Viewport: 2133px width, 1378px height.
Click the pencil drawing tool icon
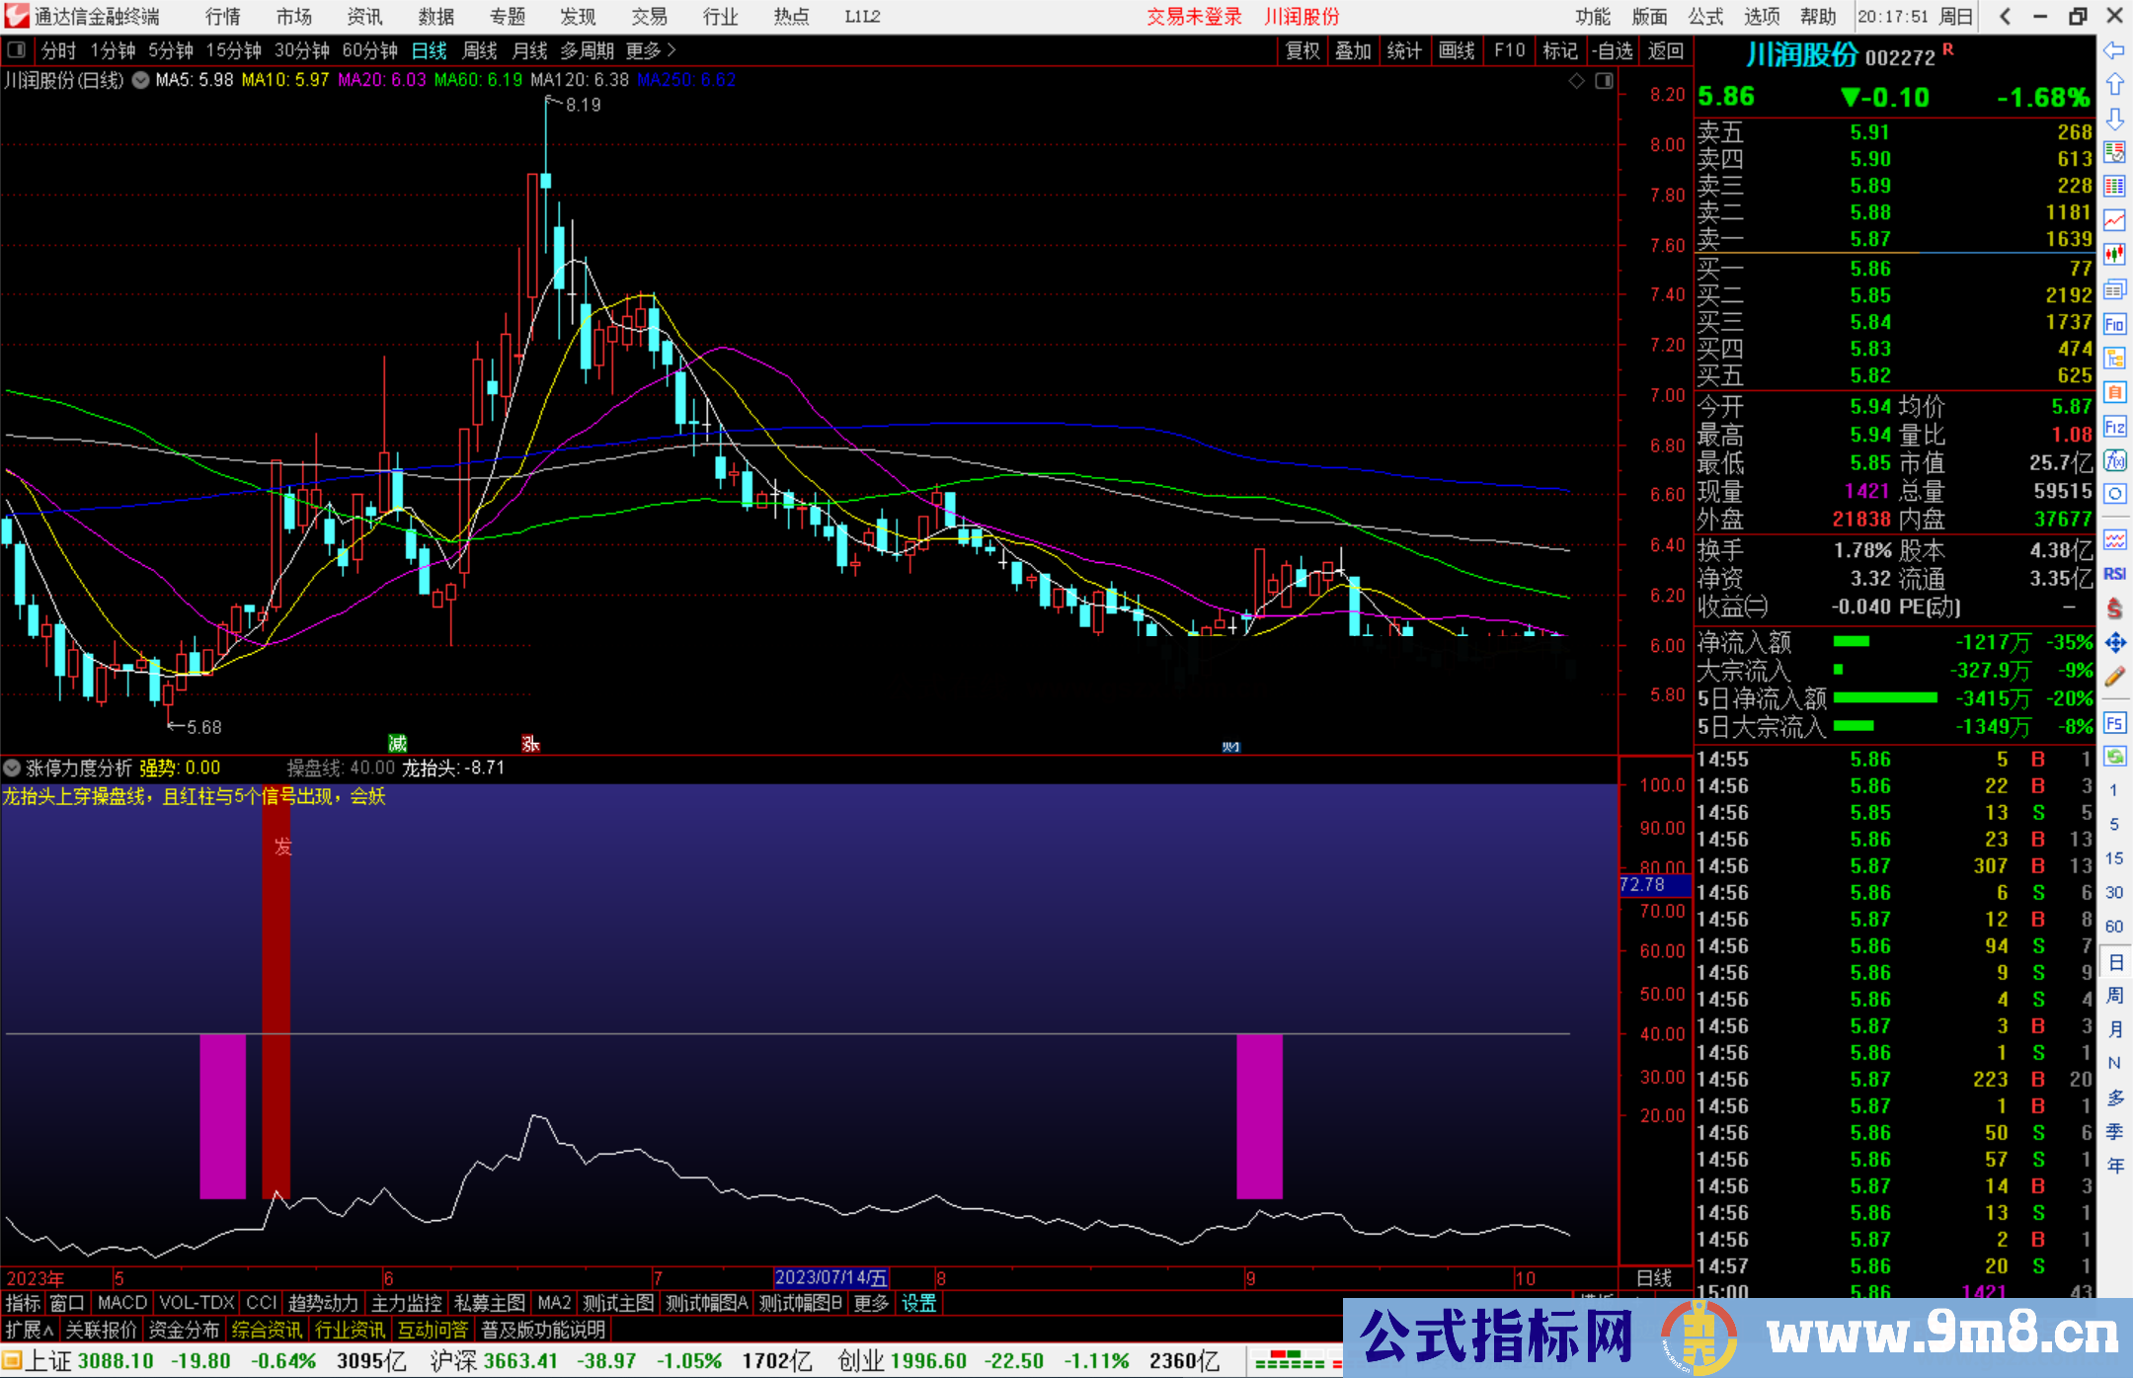2114,677
